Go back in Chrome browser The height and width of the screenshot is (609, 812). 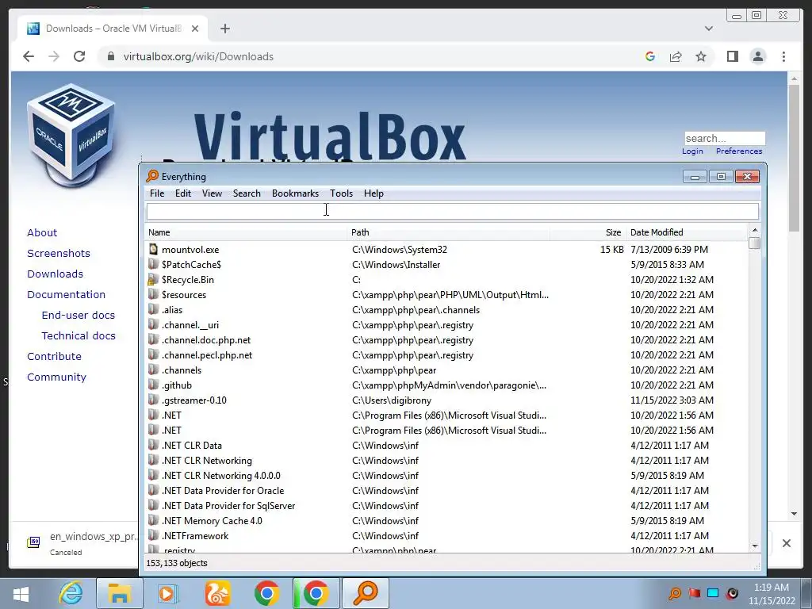pos(29,56)
